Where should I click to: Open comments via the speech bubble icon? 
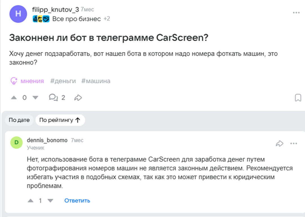tap(54, 98)
